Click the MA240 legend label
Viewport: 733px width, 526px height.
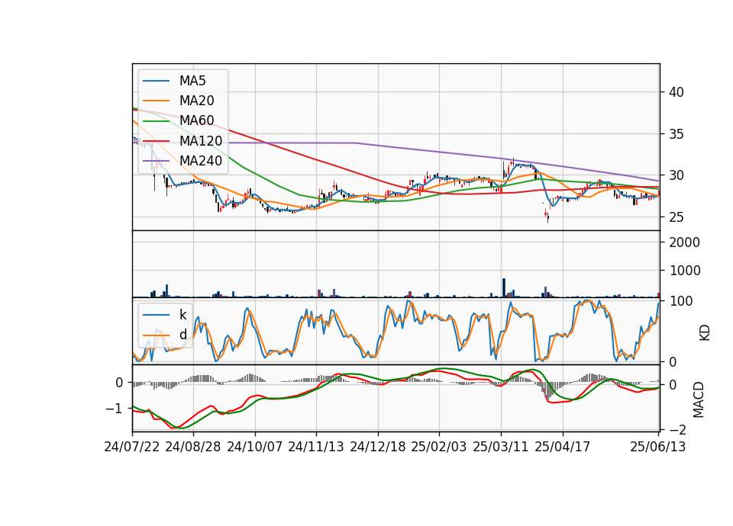(201, 161)
